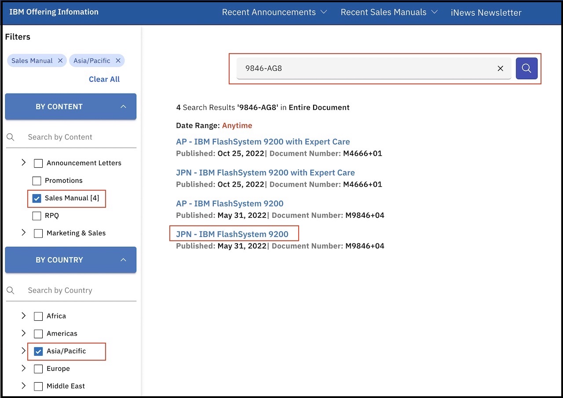Check the RPQ checkbox
This screenshot has width=563, height=398.
pos(37,216)
